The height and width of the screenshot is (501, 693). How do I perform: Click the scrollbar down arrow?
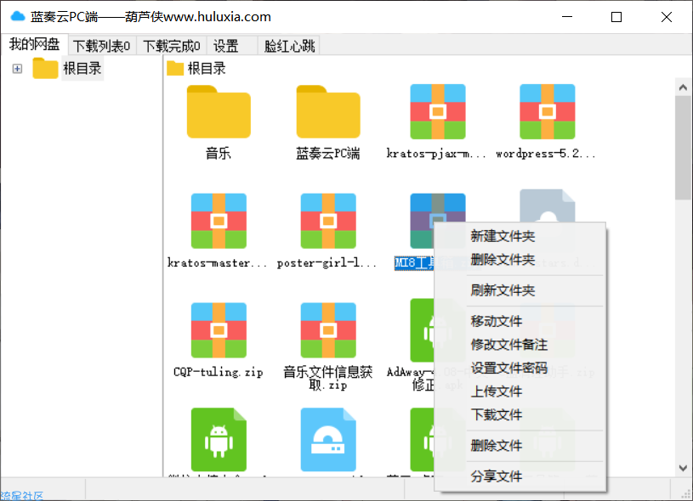[684, 469]
